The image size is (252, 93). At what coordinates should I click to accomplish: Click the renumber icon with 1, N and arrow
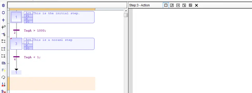(x=4, y=84)
